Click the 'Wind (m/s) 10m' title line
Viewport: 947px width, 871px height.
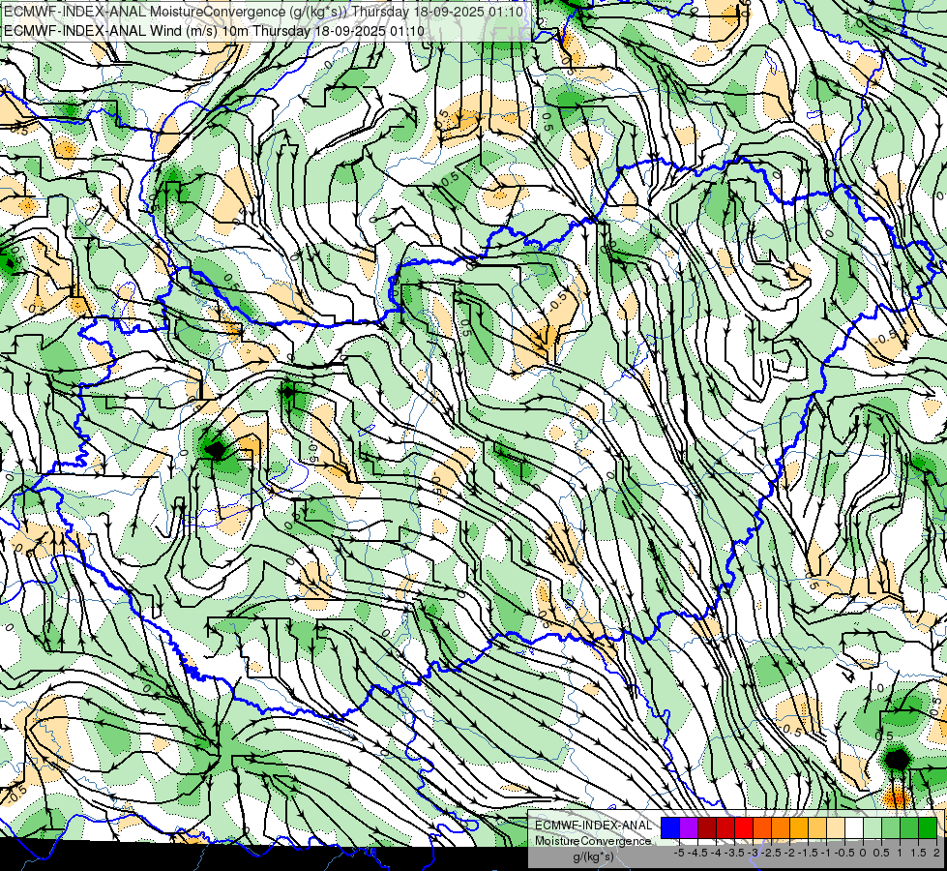pos(214,31)
